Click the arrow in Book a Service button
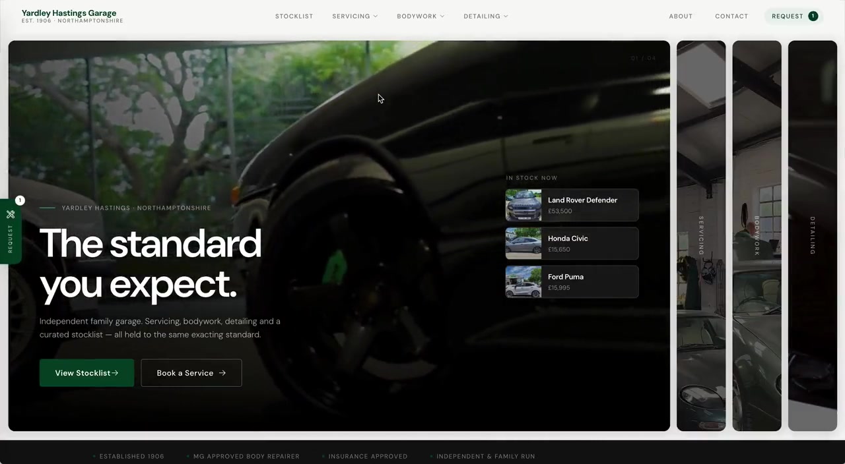The height and width of the screenshot is (464, 845). tap(222, 373)
